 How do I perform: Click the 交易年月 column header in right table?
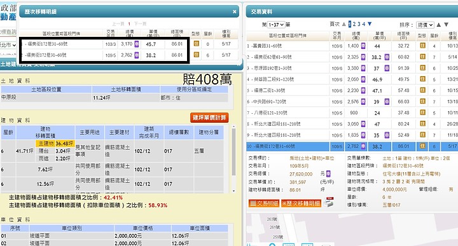pos(337,36)
